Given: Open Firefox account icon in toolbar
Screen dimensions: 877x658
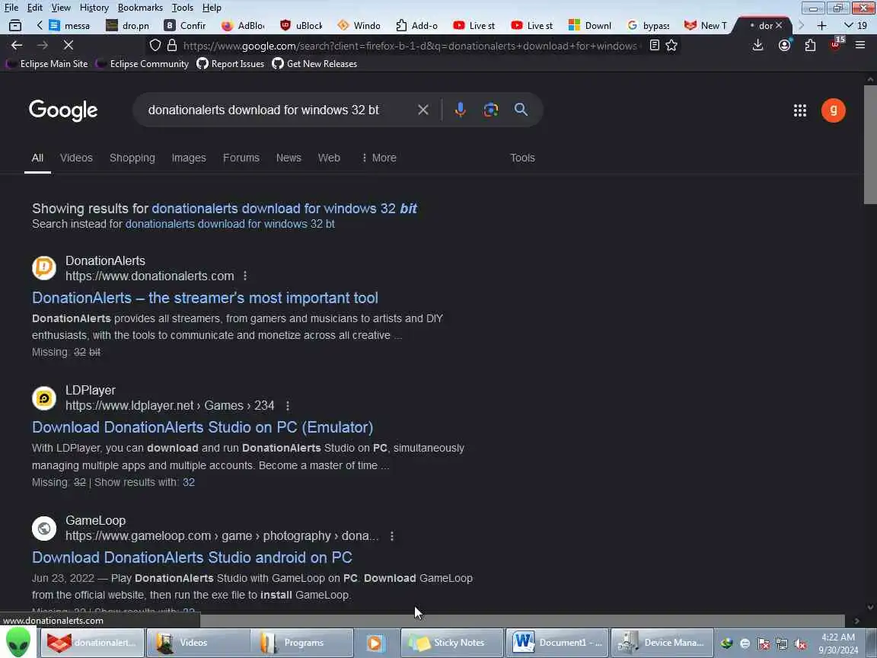Looking at the screenshot, I should tap(784, 46).
